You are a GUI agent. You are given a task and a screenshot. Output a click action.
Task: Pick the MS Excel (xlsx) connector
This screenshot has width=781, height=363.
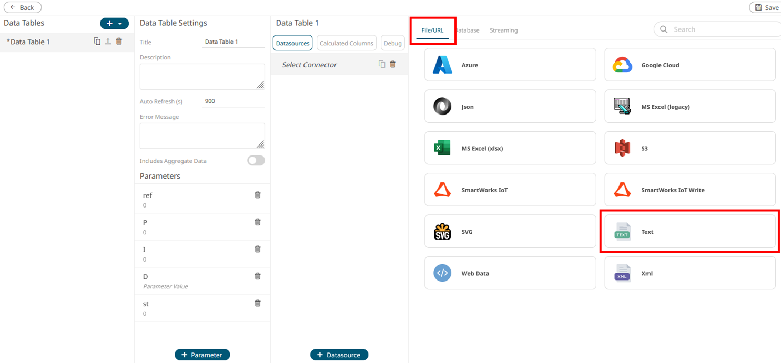click(510, 148)
